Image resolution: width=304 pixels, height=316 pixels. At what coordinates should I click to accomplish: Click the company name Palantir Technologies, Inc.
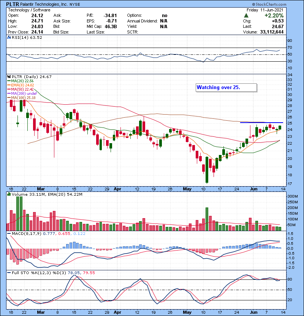pos(44,4)
